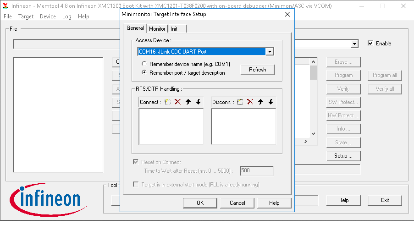Toggle Target is in external start mode checkbox

(x=136, y=184)
